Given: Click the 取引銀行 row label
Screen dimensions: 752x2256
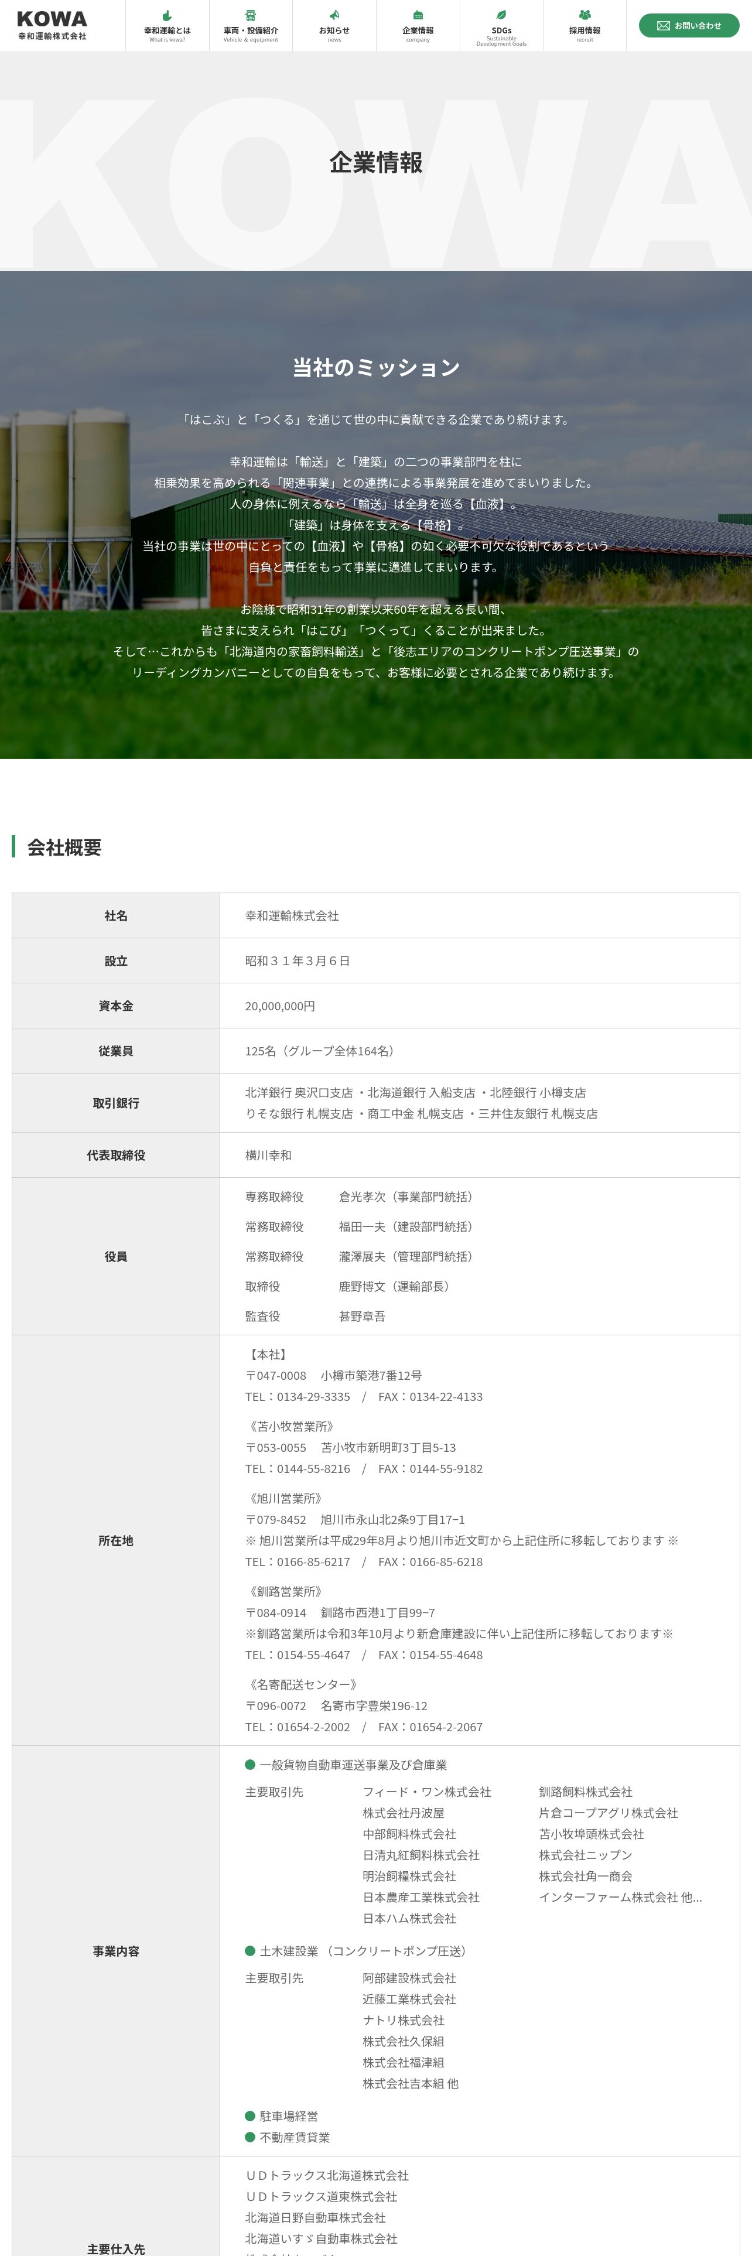Looking at the screenshot, I should click(115, 1103).
